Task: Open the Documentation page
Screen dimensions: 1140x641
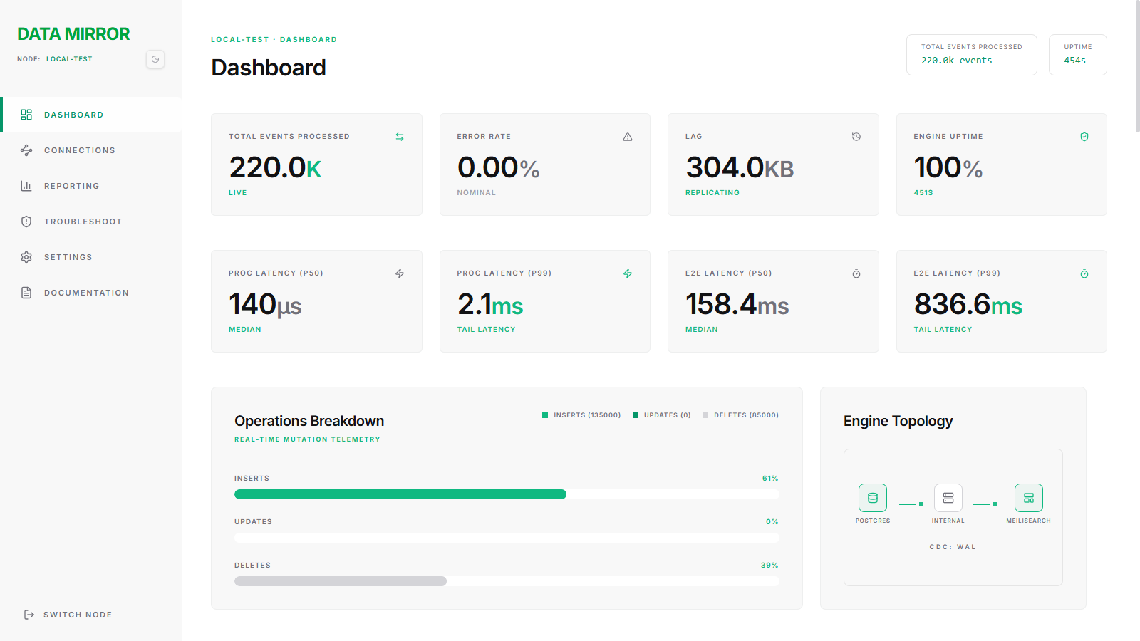Action: [91, 293]
